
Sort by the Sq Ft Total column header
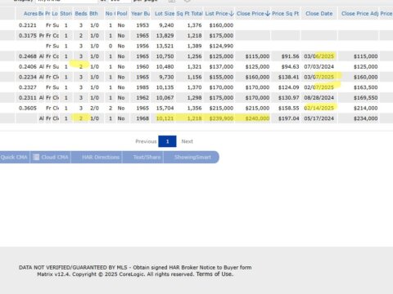click(189, 14)
